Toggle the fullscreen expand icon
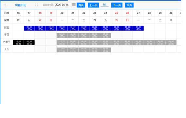This screenshot has width=186, height=118. click(x=37, y=5)
